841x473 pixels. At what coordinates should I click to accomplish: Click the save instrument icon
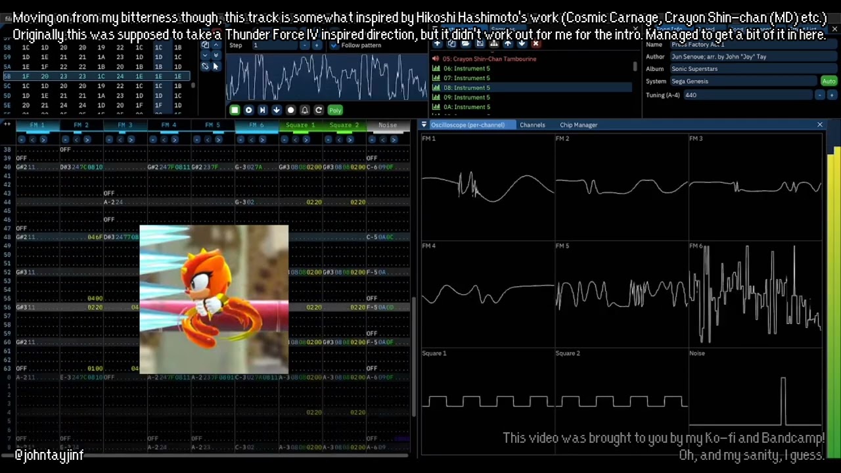click(x=480, y=43)
